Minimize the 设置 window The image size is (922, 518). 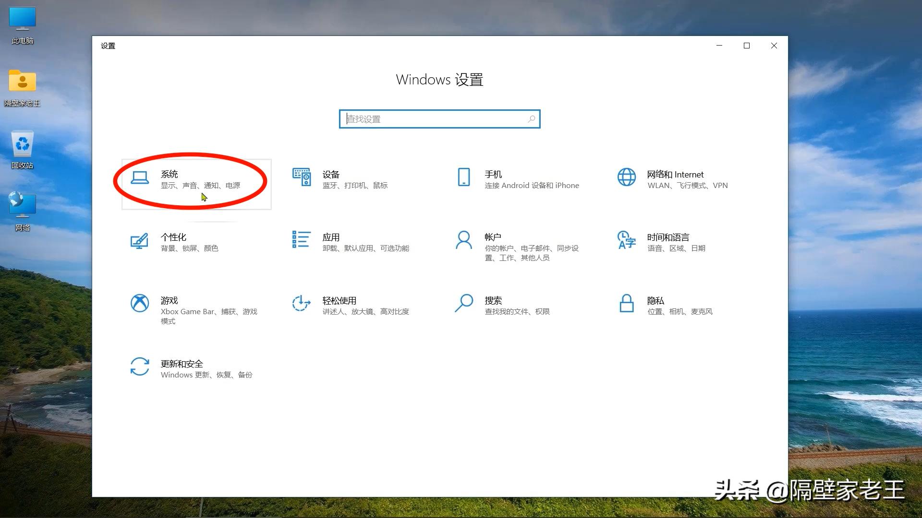coord(719,46)
